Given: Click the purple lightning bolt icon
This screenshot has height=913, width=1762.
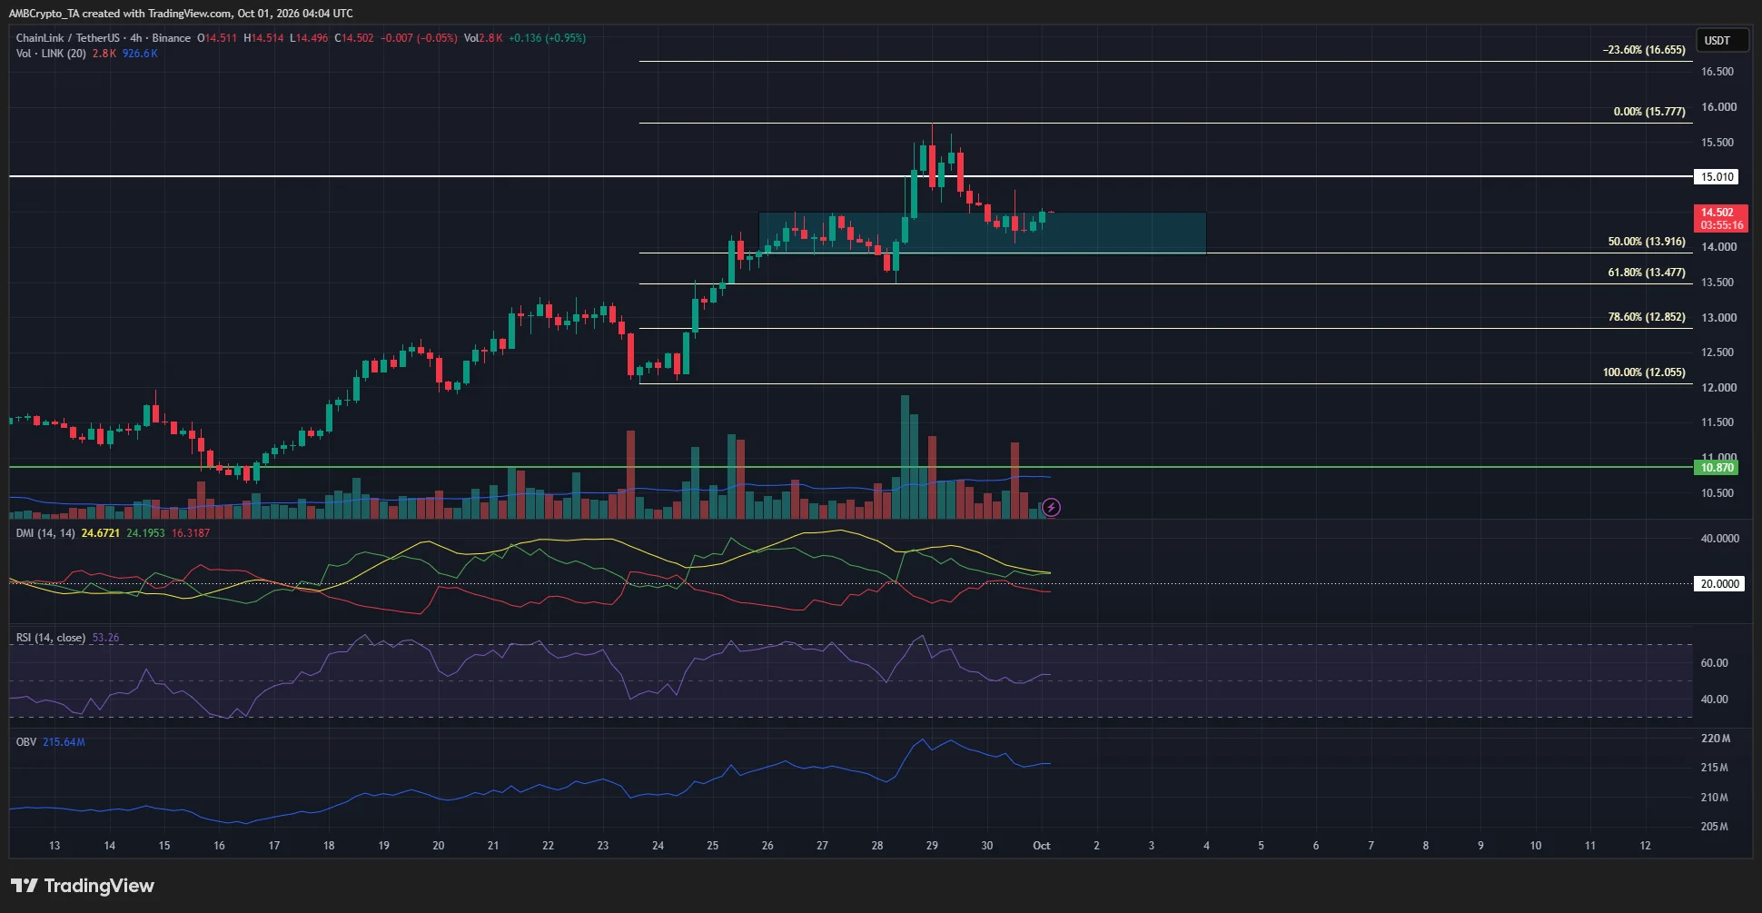Looking at the screenshot, I should pos(1051,507).
